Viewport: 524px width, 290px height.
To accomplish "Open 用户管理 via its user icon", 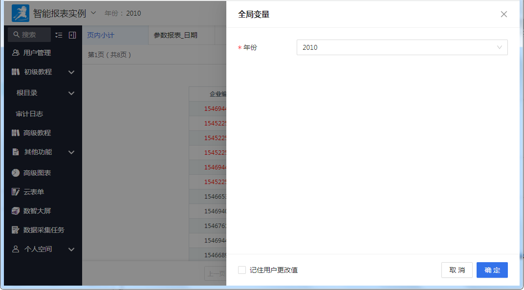I will click(16, 53).
